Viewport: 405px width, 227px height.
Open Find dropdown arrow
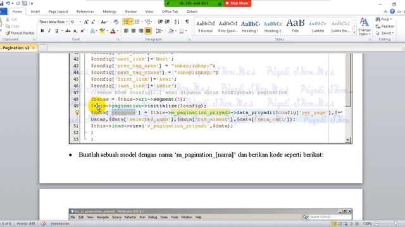[x=391, y=20]
